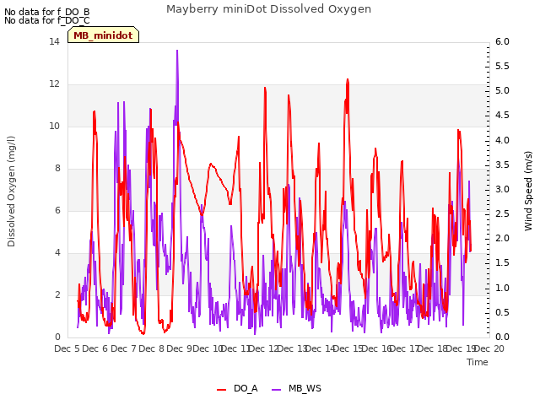Click the red DO_A peak above 12 near Dec 15

[x=348, y=80]
